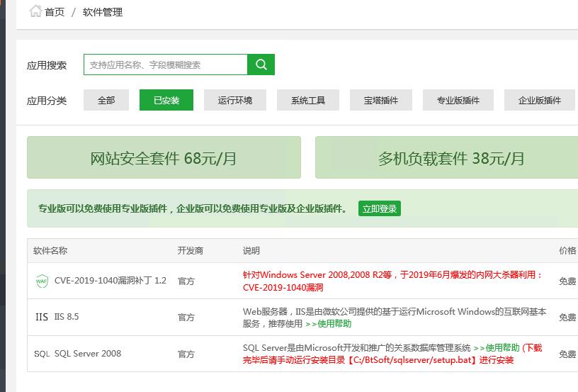Click 官方 developer cell in IIS row
Viewport: 578px width, 392px height.
click(x=186, y=318)
